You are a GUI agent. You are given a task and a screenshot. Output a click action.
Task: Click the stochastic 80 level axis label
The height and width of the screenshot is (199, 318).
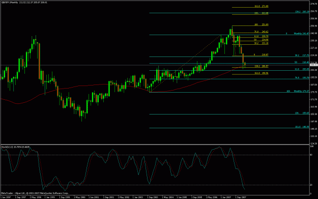point(311,155)
